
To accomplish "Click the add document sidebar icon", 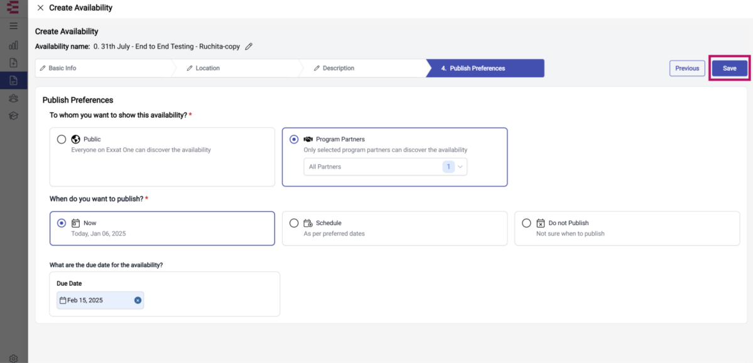I will click(x=13, y=63).
